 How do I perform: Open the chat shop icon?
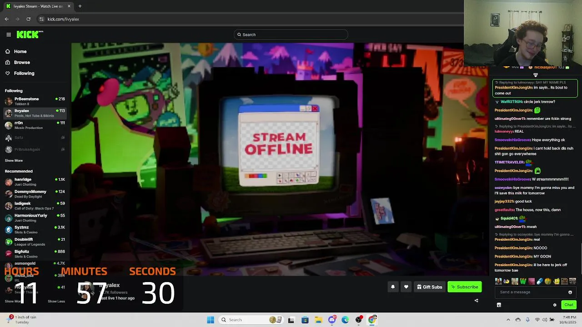pyautogui.click(x=499, y=305)
